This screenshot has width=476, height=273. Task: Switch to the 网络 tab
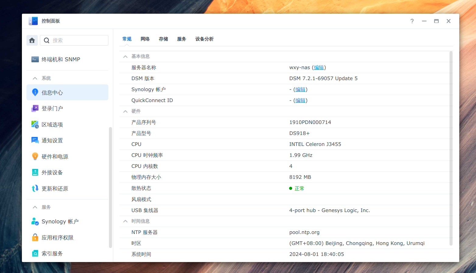pyautogui.click(x=145, y=39)
